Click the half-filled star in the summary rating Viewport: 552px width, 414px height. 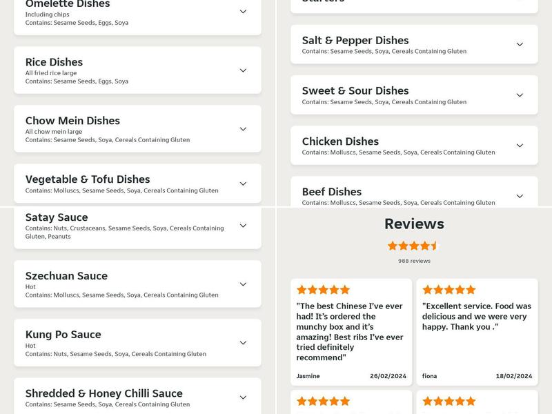435,244
